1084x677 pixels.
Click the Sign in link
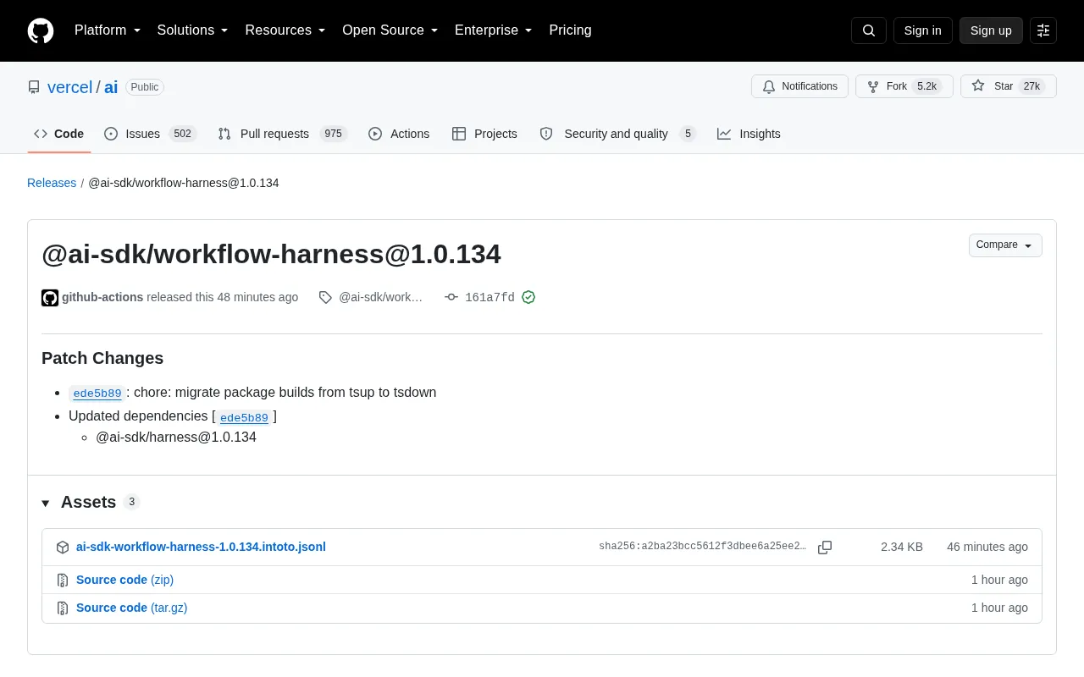coord(922,30)
